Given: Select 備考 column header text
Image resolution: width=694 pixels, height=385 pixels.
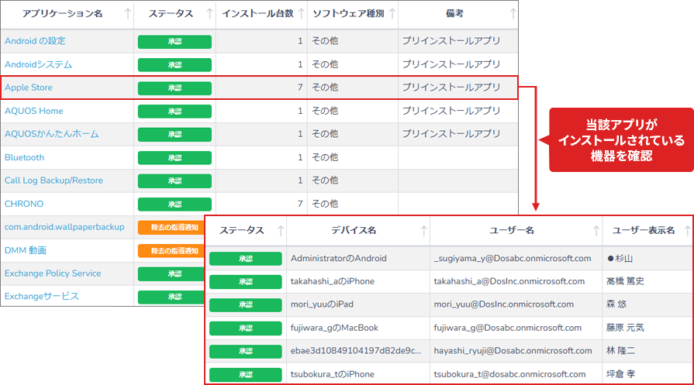Looking at the screenshot, I should point(454,14).
